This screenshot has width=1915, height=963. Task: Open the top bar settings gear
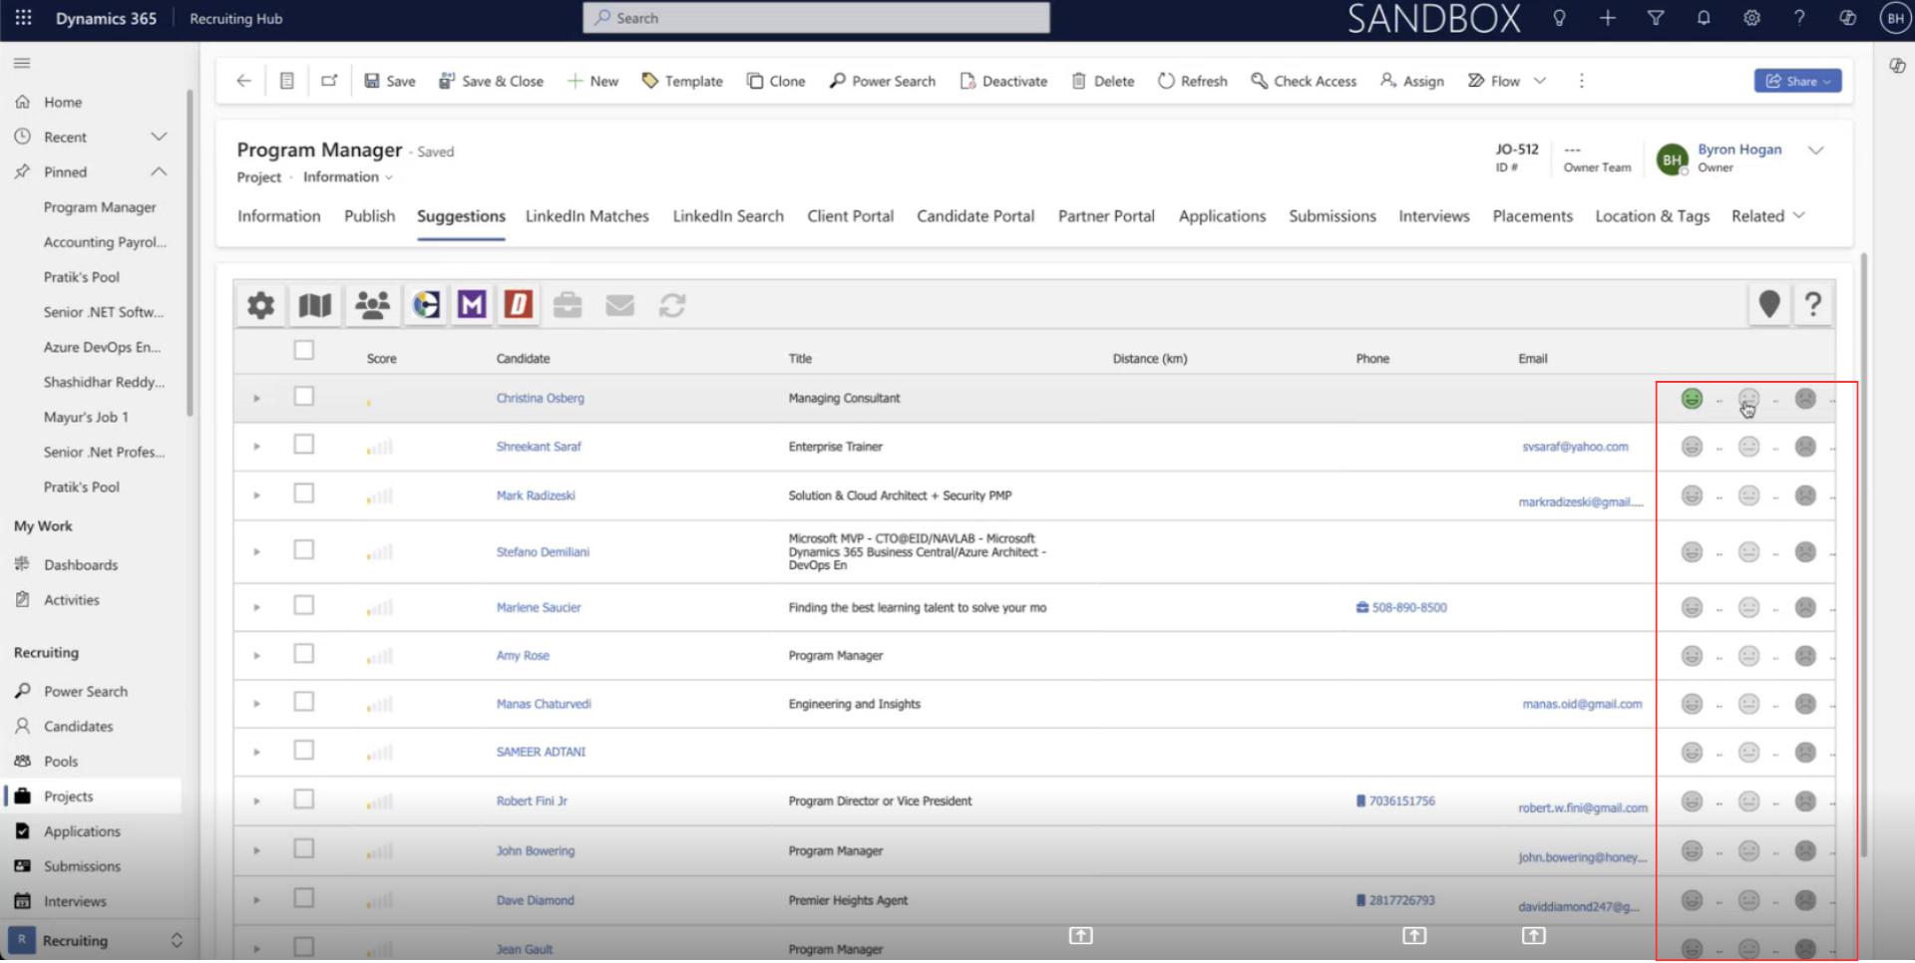(1751, 18)
